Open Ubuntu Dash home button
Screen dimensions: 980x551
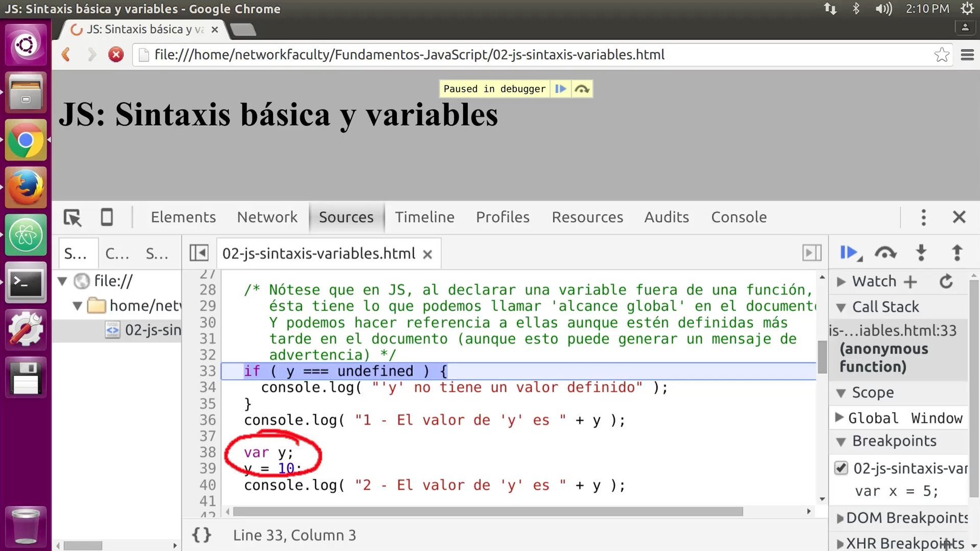point(26,45)
